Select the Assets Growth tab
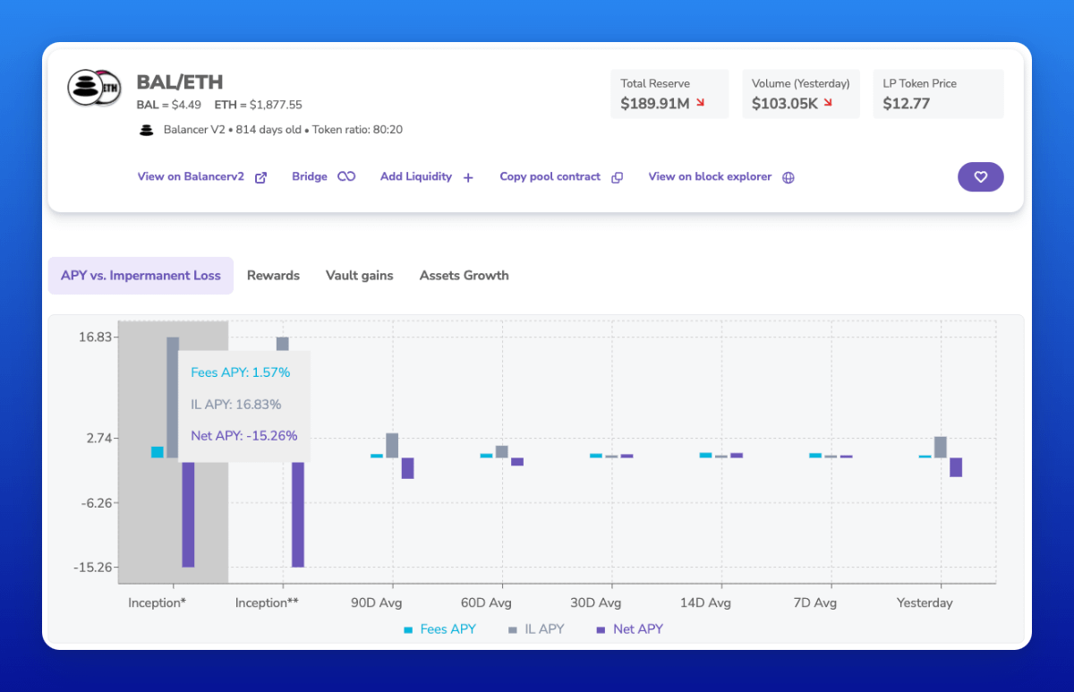 (464, 276)
